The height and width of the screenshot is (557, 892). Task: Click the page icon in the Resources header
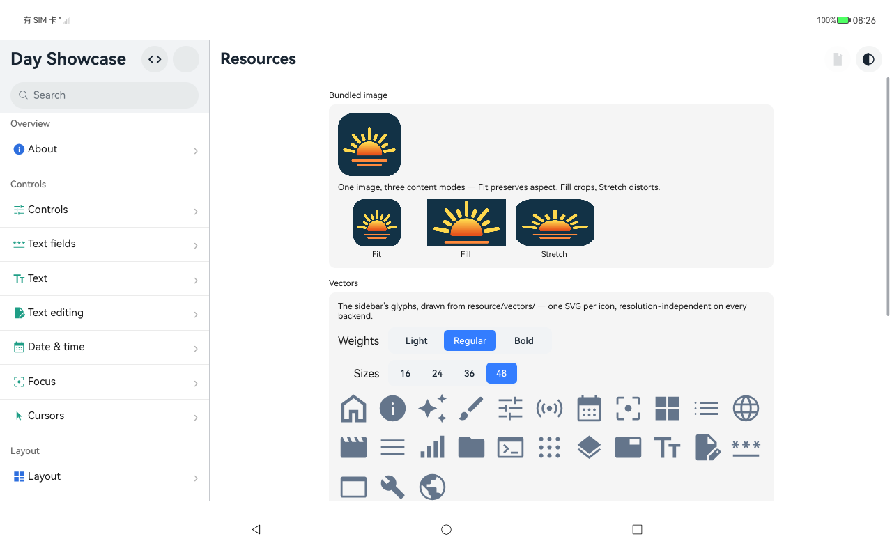(838, 59)
